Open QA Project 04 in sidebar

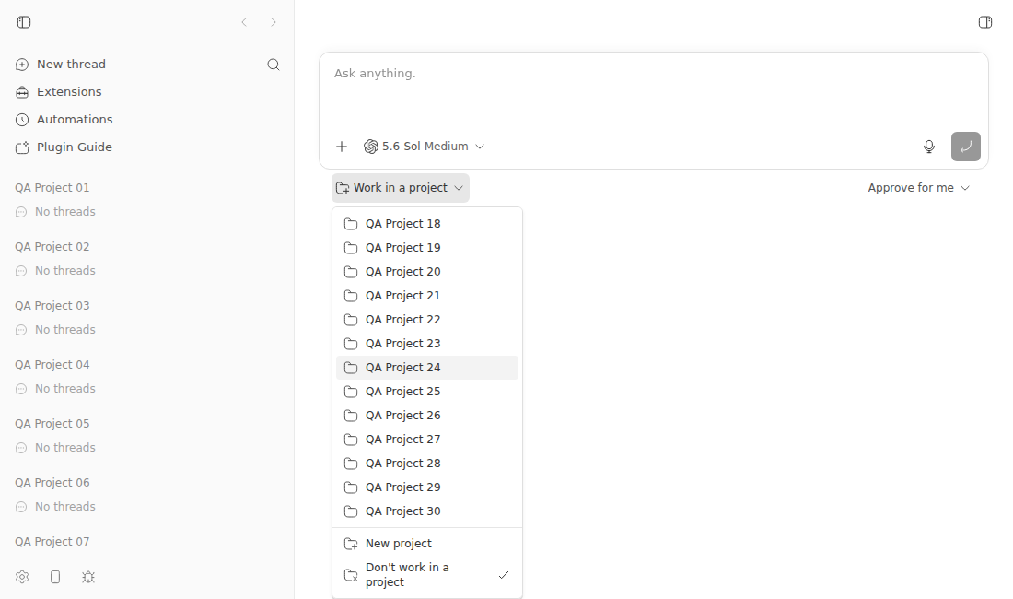pos(52,364)
